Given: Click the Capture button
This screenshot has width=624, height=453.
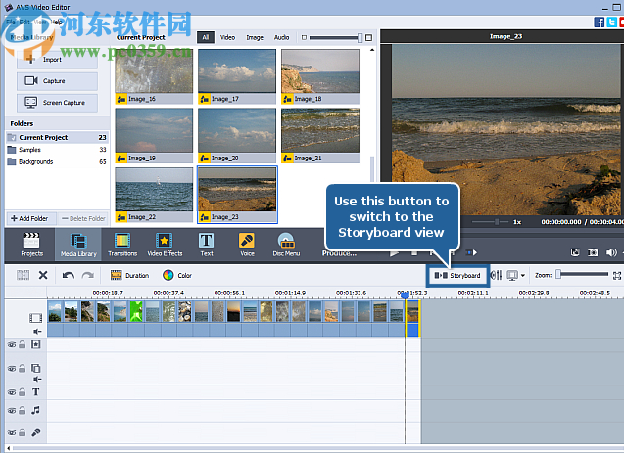Looking at the screenshot, I should coord(57,80).
